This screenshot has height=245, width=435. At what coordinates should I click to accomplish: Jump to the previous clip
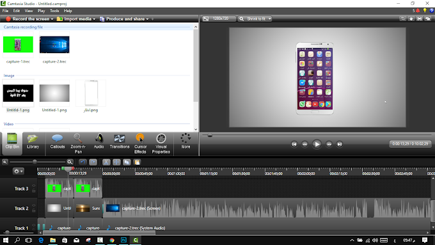tap(294, 145)
